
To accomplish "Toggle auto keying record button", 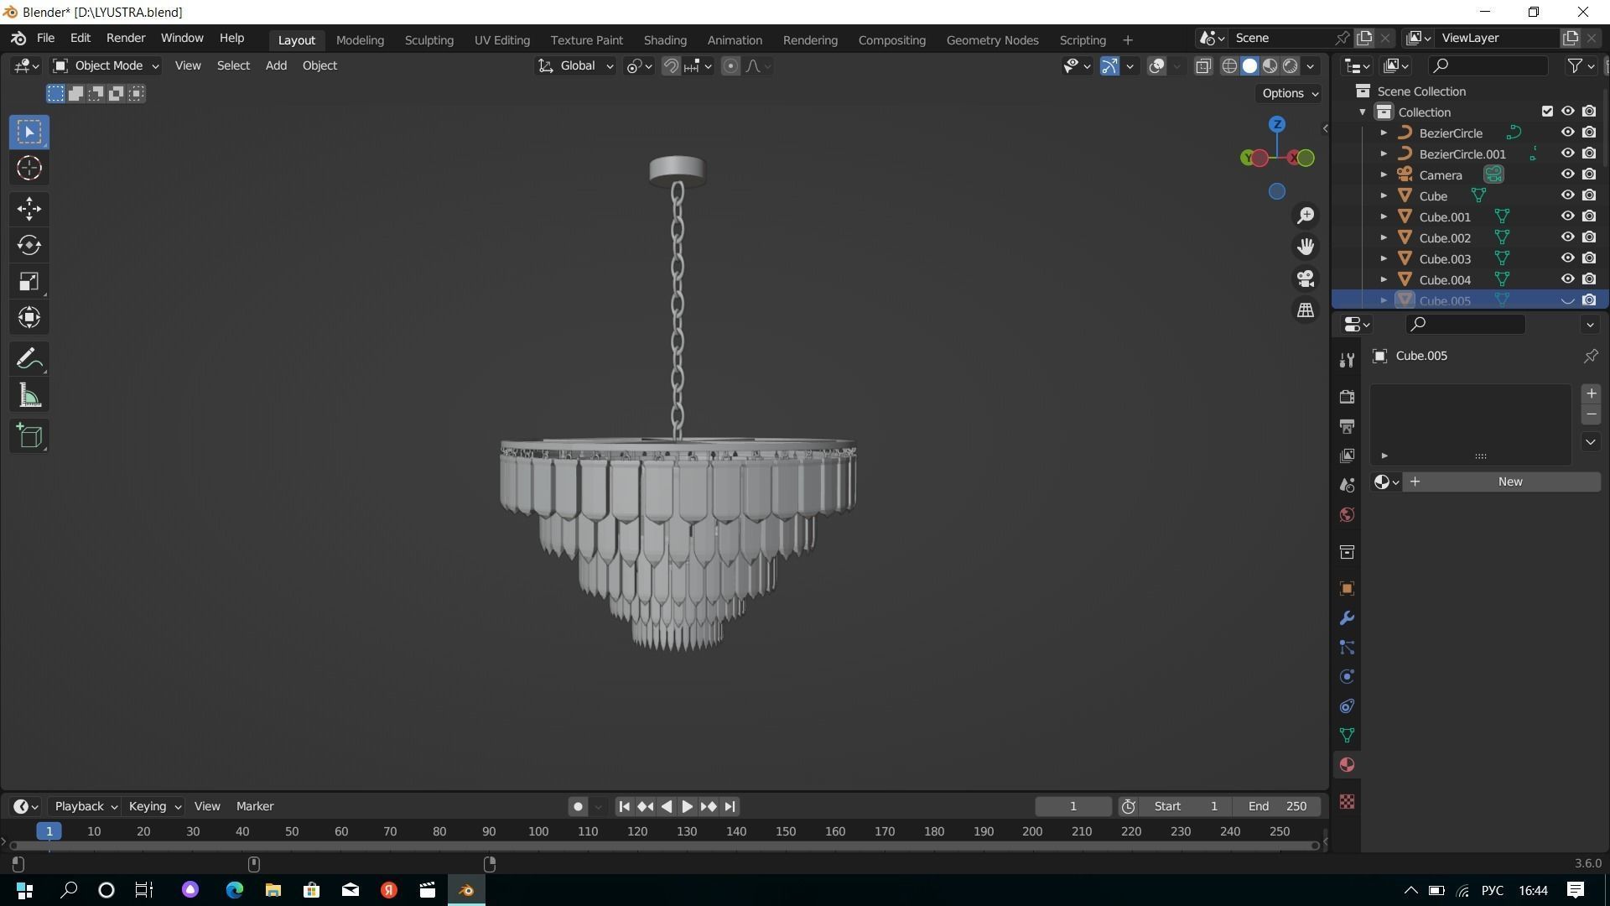I will [x=578, y=807].
